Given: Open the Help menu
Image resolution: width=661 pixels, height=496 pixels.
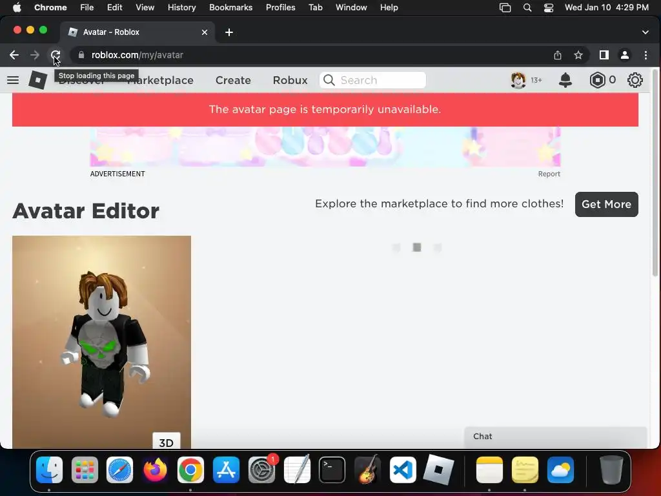Looking at the screenshot, I should 389,7.
